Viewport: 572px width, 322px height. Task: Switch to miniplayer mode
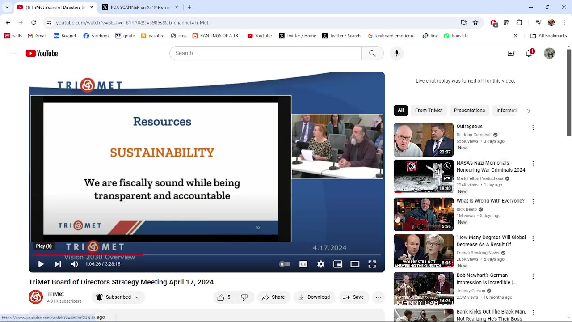click(x=338, y=264)
